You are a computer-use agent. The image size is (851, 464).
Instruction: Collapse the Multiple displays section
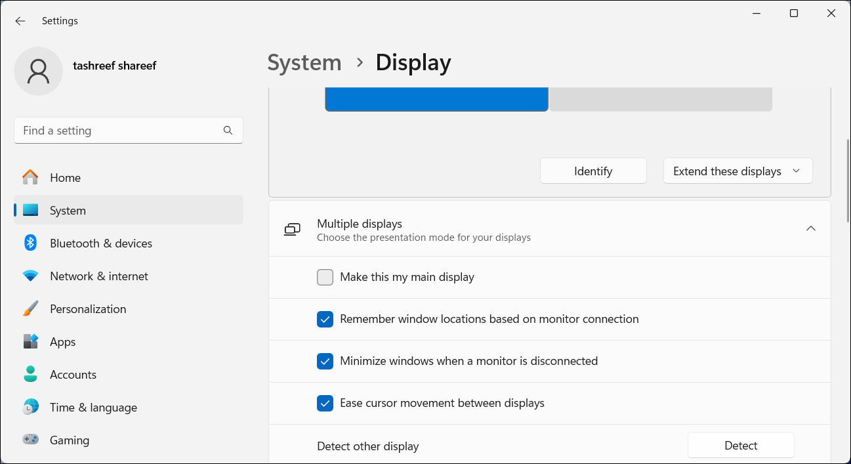tap(811, 228)
